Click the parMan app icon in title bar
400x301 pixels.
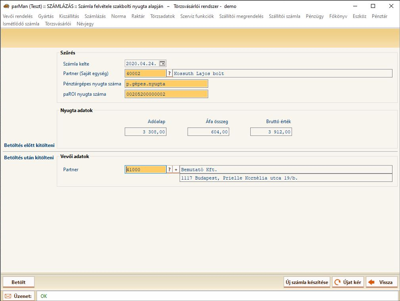[x=6, y=6]
